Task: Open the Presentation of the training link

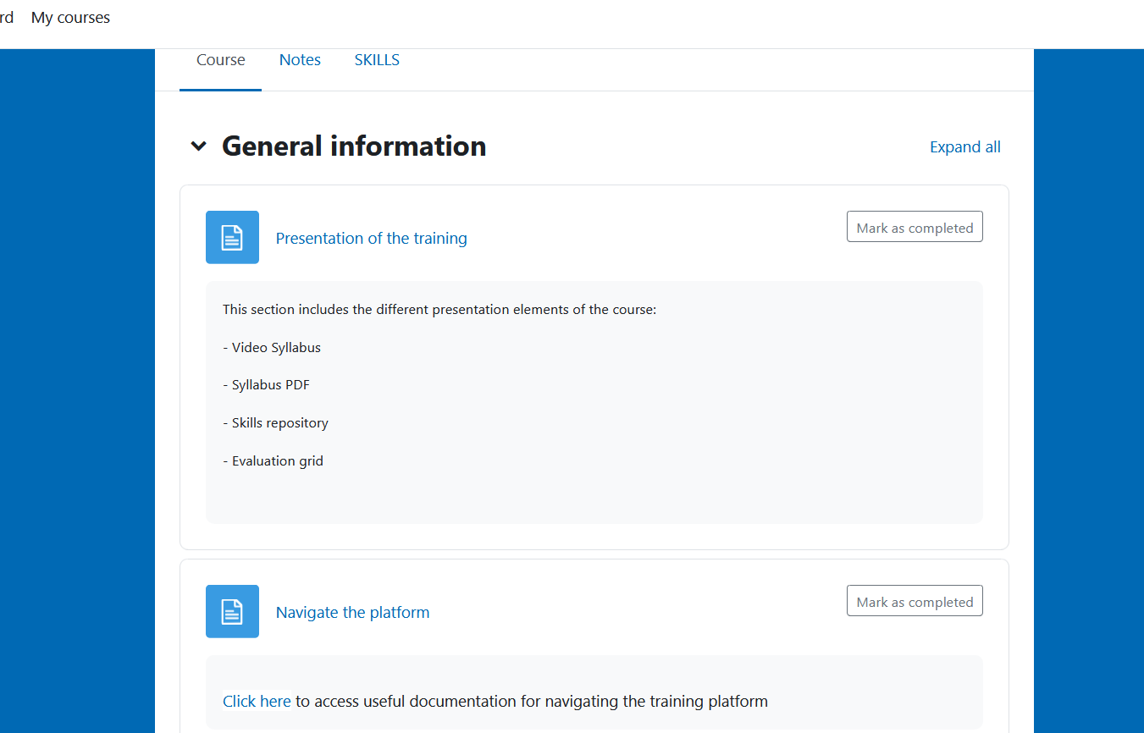Action: click(x=371, y=239)
